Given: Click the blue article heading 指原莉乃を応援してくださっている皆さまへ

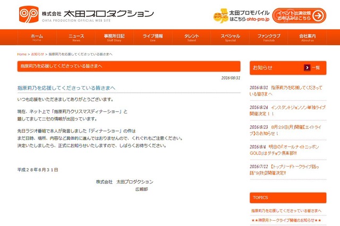Looking at the screenshot, I should [66, 88].
